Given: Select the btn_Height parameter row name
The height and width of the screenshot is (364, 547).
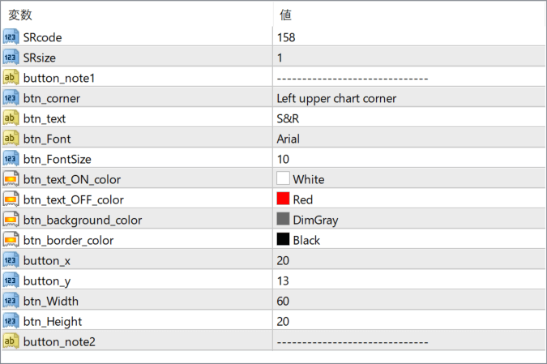Looking at the screenshot, I should tap(52, 321).
